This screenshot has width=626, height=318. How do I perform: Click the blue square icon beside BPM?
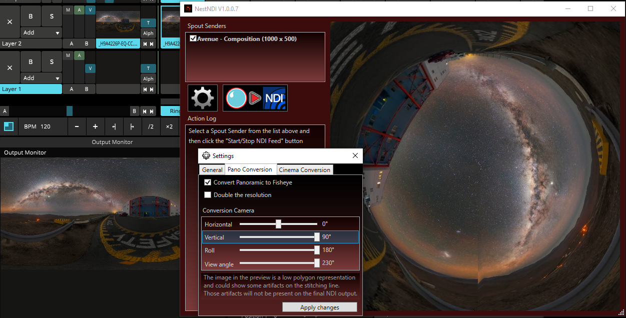[x=9, y=126]
